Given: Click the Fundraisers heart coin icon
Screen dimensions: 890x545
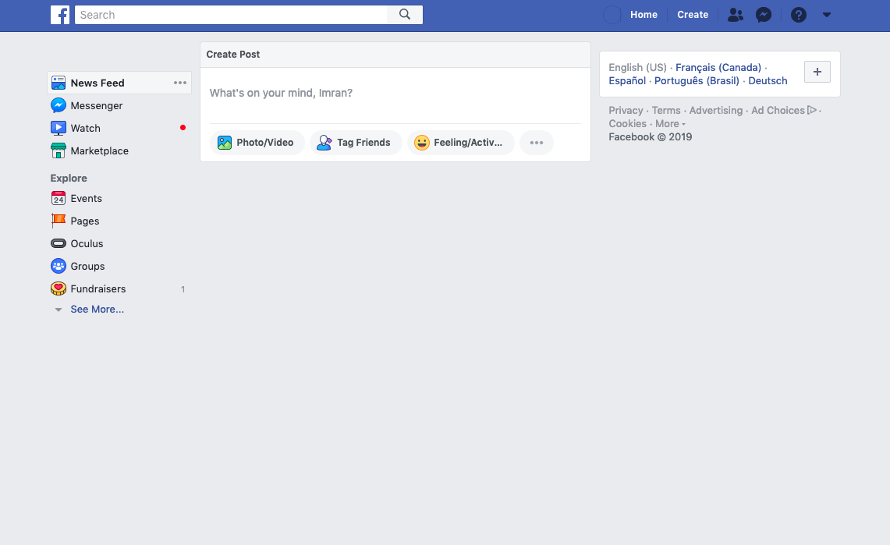Looking at the screenshot, I should pos(59,288).
